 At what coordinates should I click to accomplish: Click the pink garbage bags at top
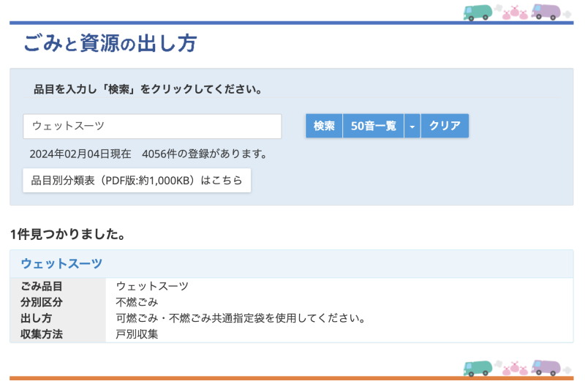pos(514,12)
